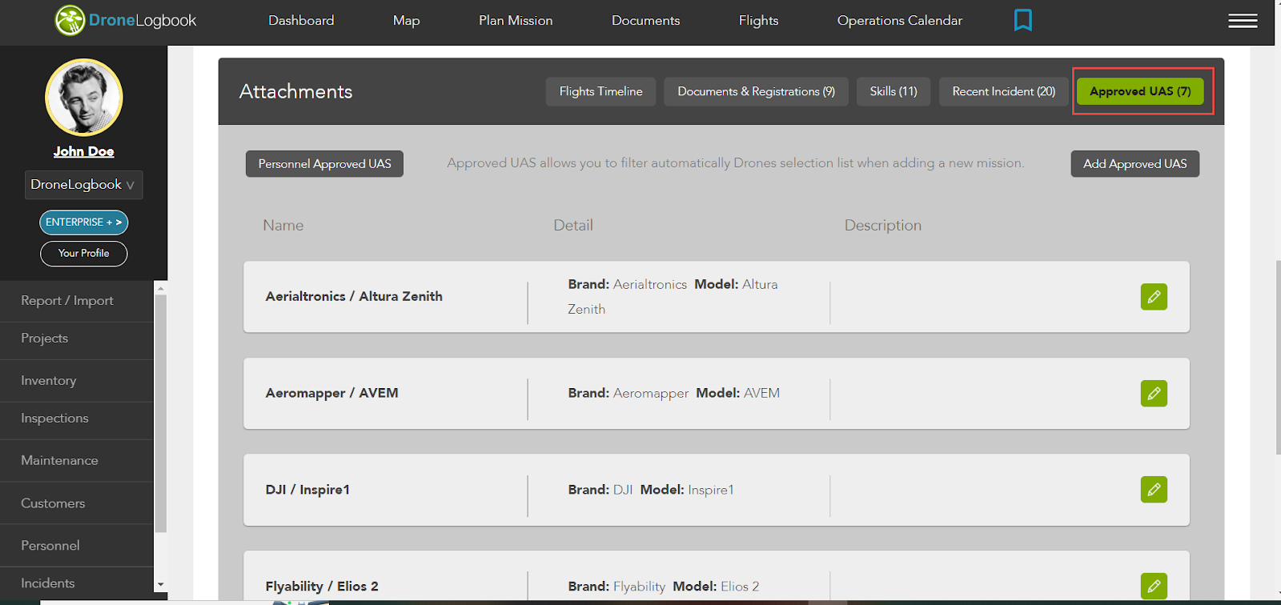
Task: Click sidebar scrollbar down arrow
Action: click(161, 585)
